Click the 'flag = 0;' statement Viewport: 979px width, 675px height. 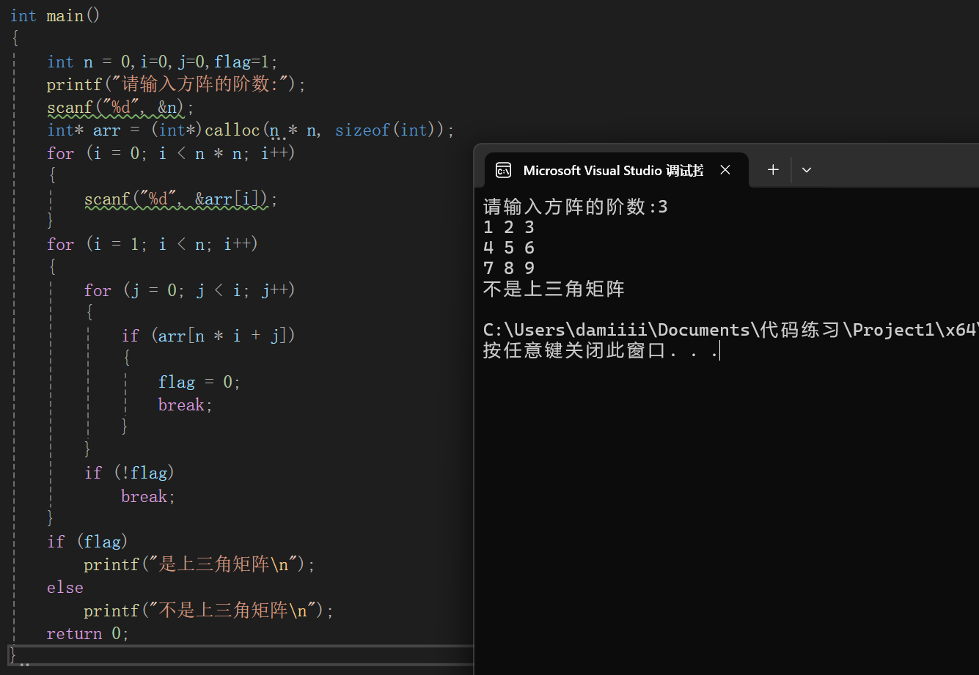pyautogui.click(x=199, y=382)
